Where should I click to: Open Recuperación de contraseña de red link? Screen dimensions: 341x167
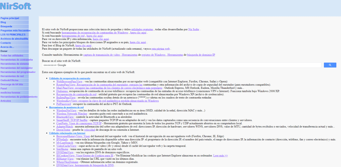pos(76,94)
